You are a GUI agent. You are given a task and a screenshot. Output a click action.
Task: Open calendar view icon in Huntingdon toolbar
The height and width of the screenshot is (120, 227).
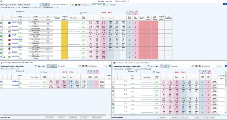41,5
